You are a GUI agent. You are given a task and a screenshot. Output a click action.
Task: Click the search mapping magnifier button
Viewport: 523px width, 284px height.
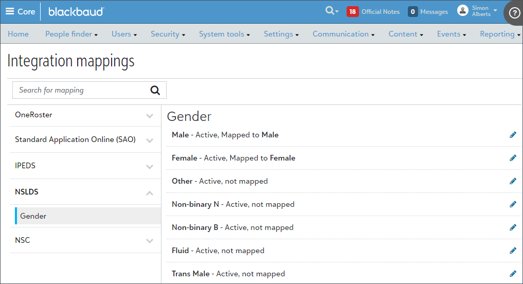coord(155,90)
